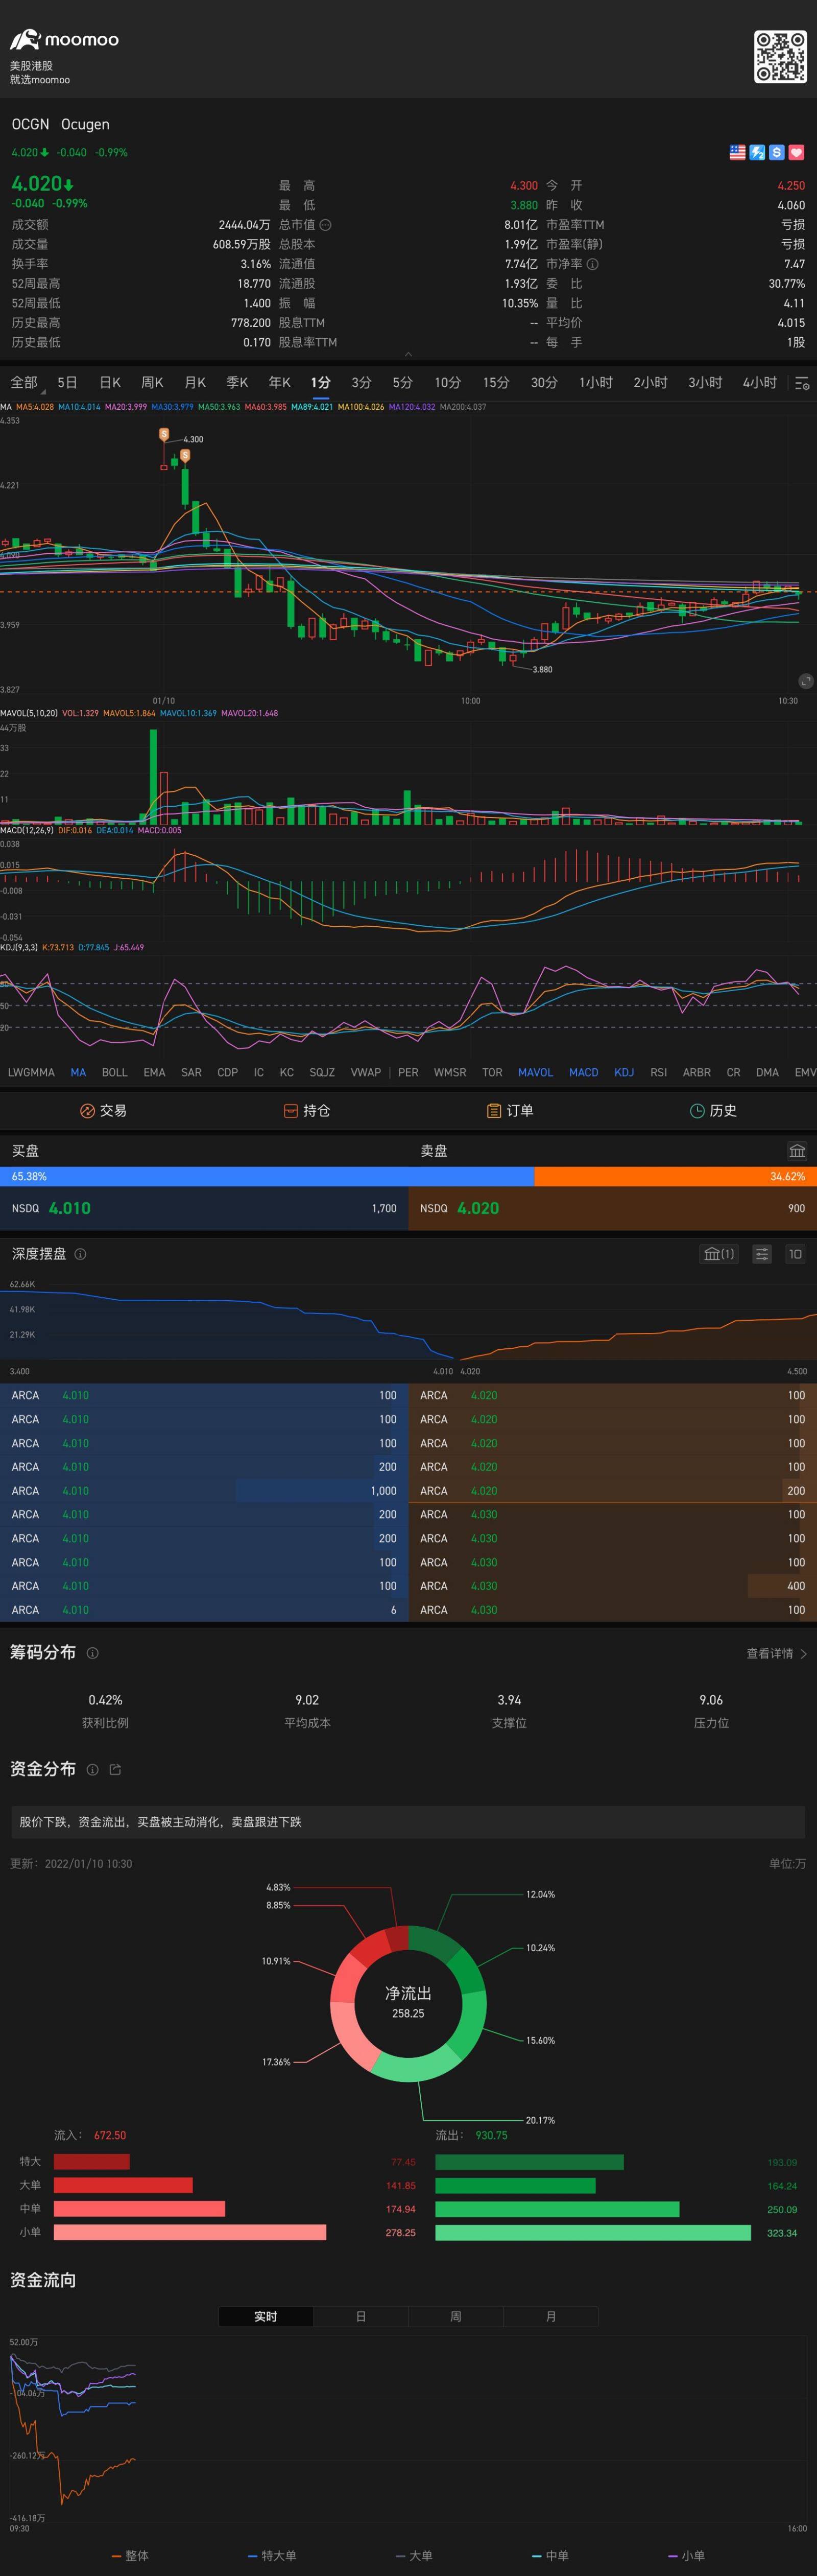The image size is (817, 2576).
Task: Tap the pink heart badge icon
Action: [796, 152]
